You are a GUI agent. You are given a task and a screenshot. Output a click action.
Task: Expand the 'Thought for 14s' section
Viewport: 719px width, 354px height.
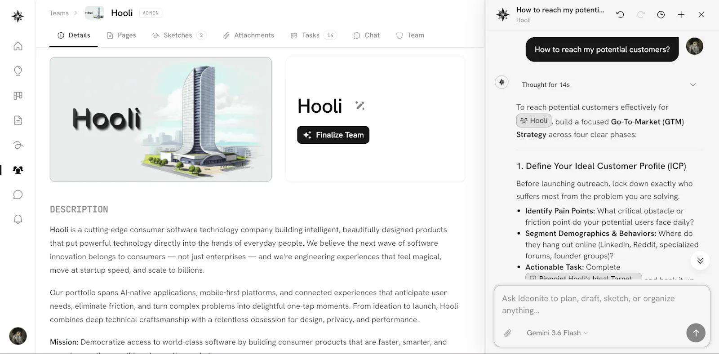point(608,84)
